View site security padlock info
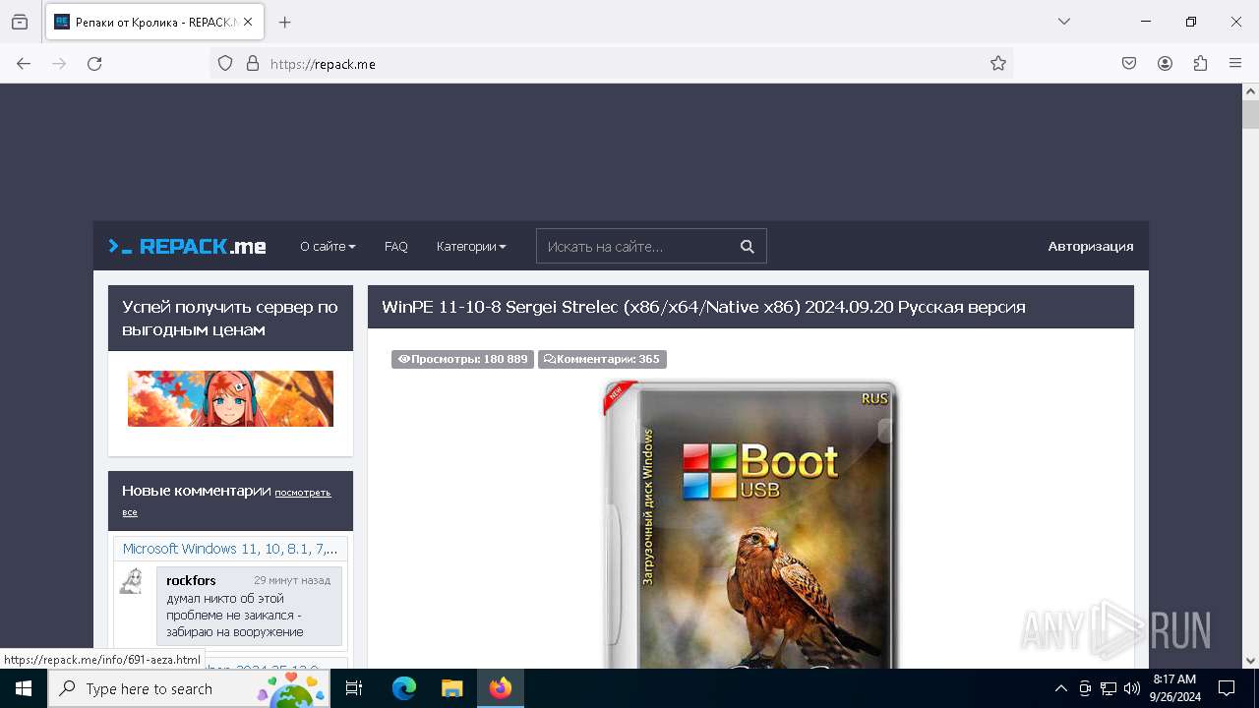1259x708 pixels. pos(253,63)
